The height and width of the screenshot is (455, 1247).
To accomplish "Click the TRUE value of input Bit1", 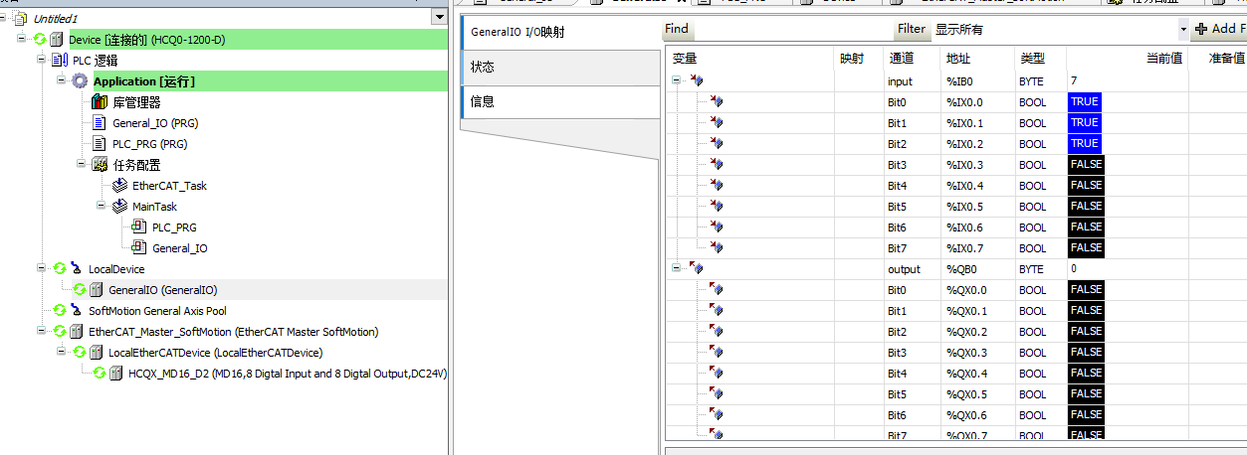I will pyautogui.click(x=1084, y=123).
